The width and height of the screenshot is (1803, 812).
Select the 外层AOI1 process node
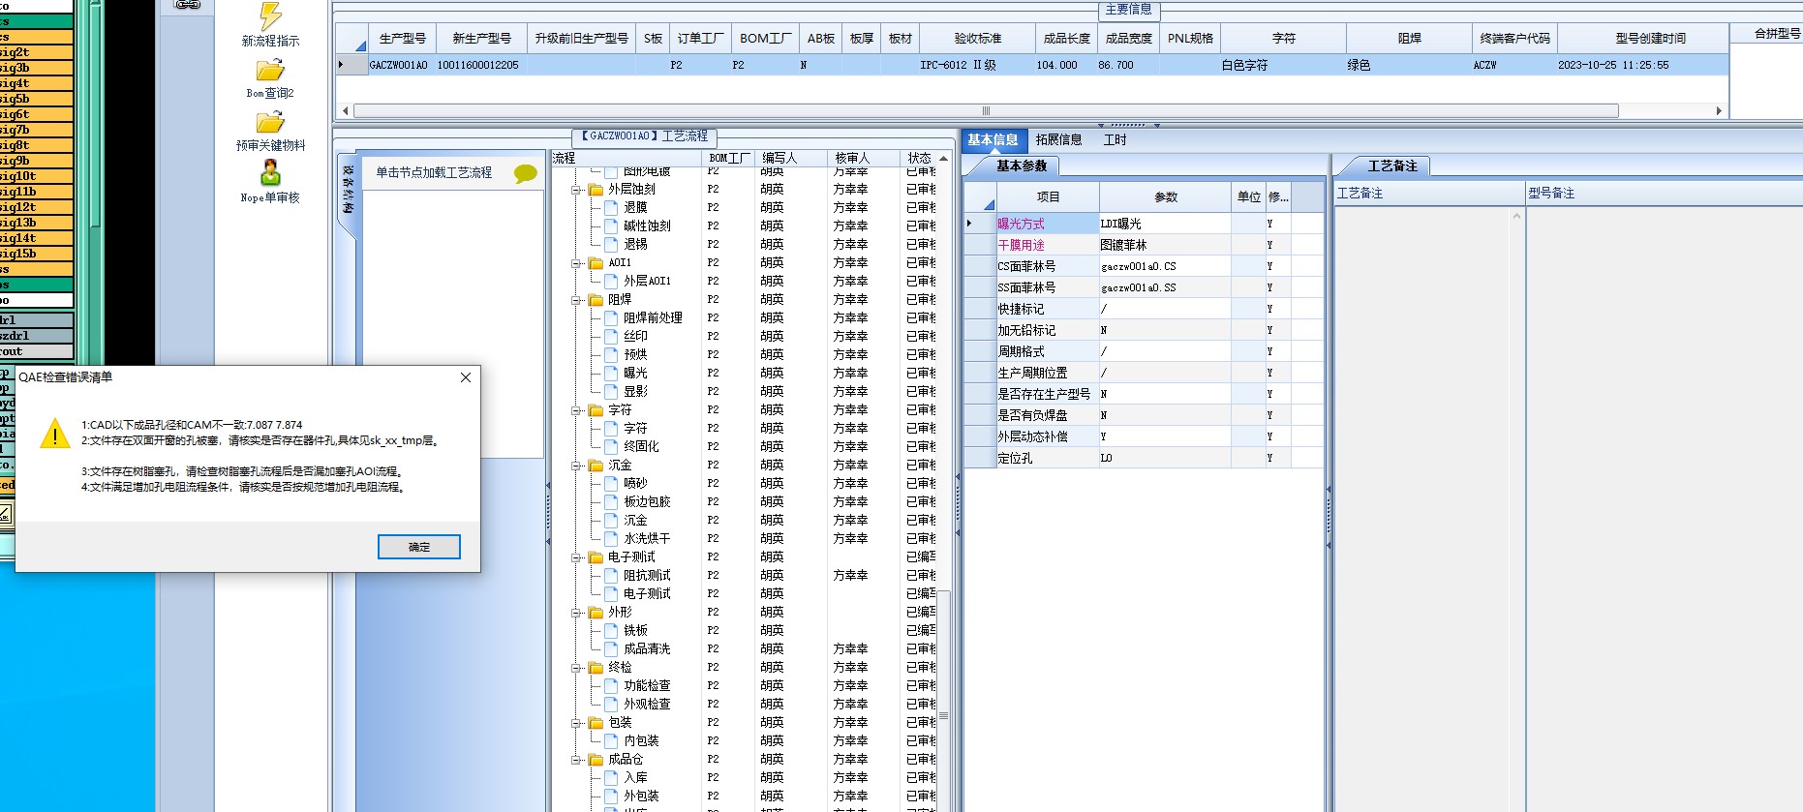coord(647,281)
